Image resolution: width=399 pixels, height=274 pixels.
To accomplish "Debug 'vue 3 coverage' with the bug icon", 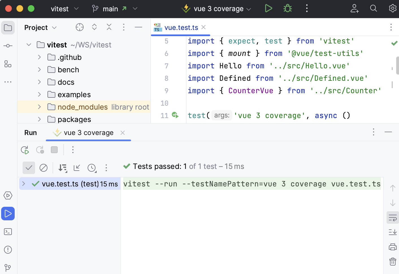I will click(288, 8).
